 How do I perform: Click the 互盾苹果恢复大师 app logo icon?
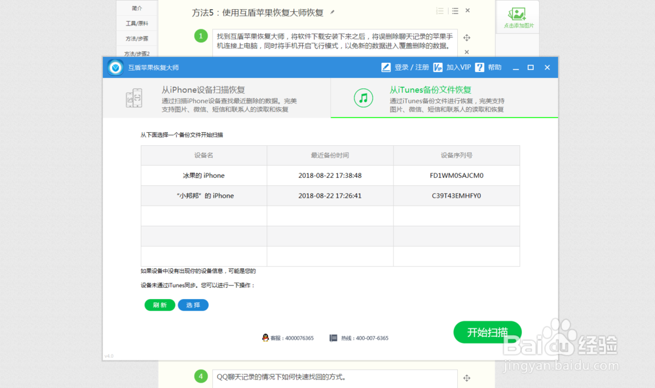115,67
